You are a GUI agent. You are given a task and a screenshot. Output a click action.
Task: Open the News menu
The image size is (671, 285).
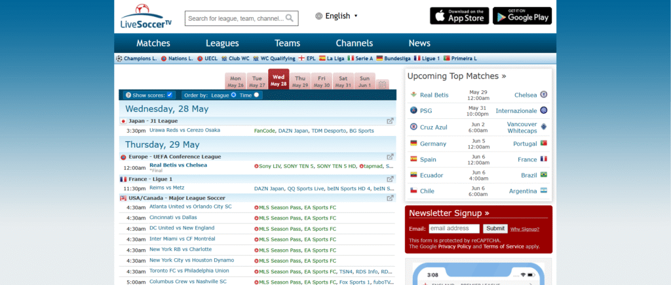pyautogui.click(x=419, y=43)
